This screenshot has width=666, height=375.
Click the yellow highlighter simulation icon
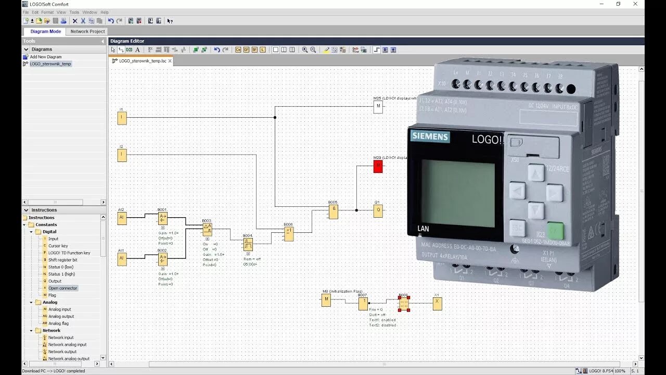[x=326, y=50]
